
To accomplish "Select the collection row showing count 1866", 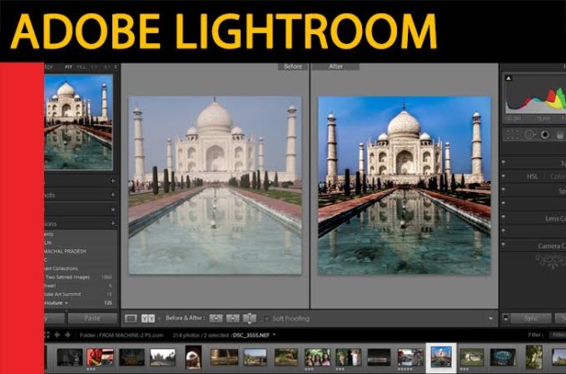I will click(x=81, y=277).
